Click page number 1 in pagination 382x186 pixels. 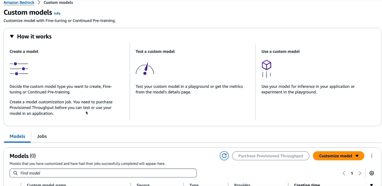tap(352, 173)
